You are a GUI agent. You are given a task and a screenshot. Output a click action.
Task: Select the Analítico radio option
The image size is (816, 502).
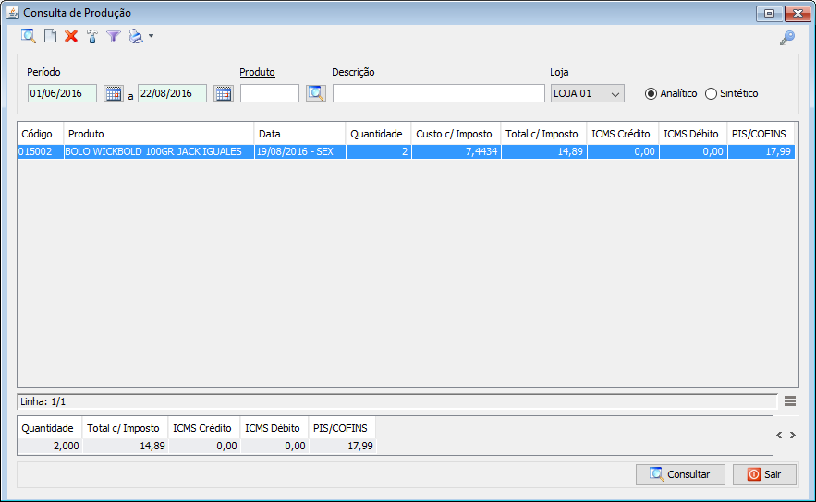coord(651,93)
